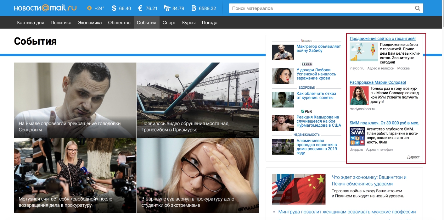The image size is (444, 220).
Task: Open the Транссиб bridge collapse story
Action: [198, 100]
